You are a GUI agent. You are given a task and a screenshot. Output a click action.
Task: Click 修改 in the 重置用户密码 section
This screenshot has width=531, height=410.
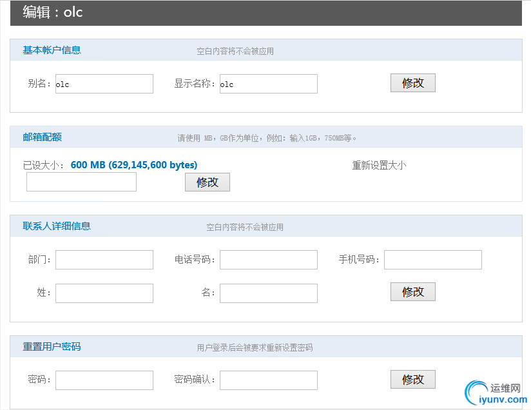pyautogui.click(x=413, y=380)
